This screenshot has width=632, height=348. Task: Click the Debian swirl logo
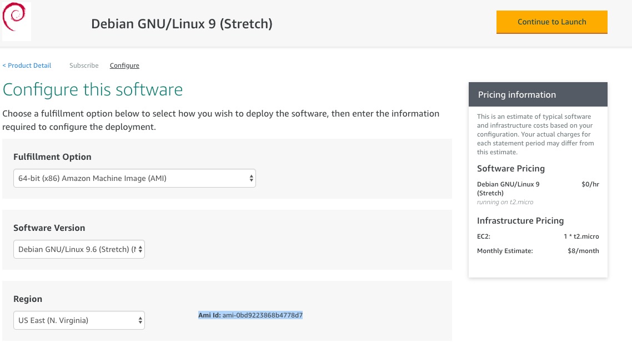pyautogui.click(x=16, y=21)
